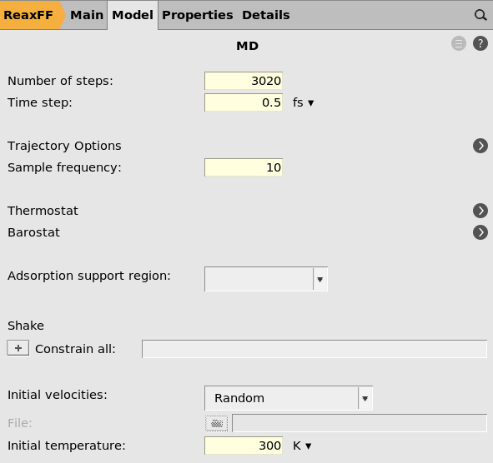
Task: Open the Properties tab
Action: coord(198,15)
